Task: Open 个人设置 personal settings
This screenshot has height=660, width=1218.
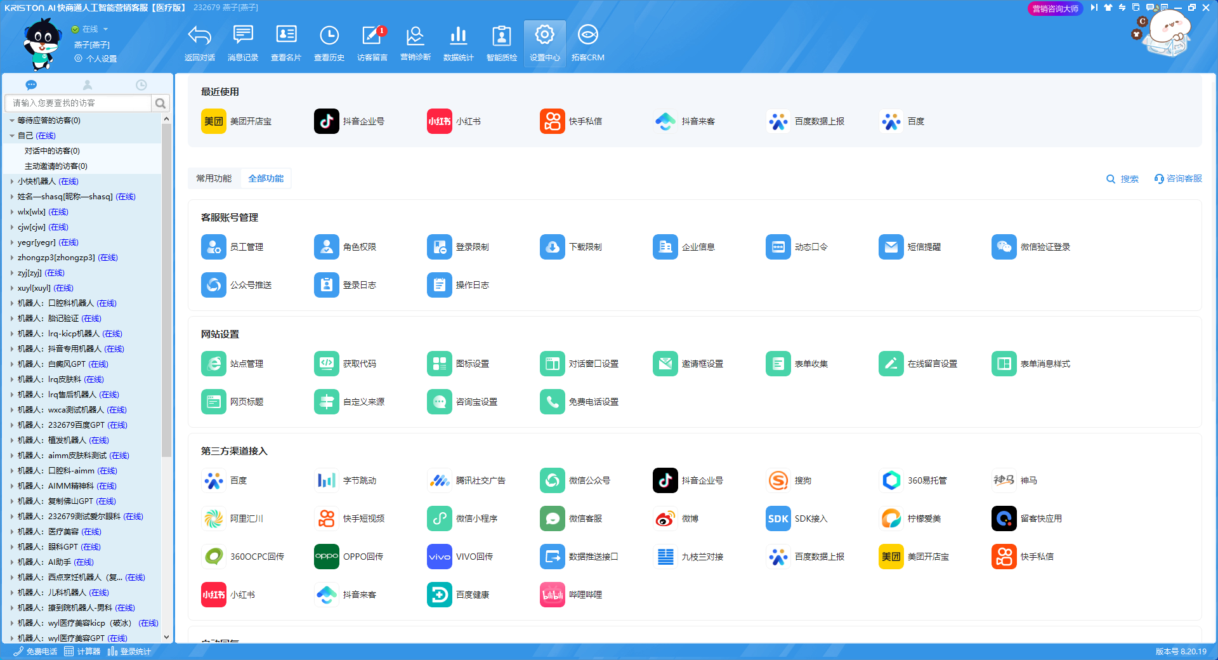Action: click(x=96, y=58)
